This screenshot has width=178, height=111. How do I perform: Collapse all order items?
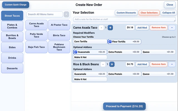[x=169, y=13]
